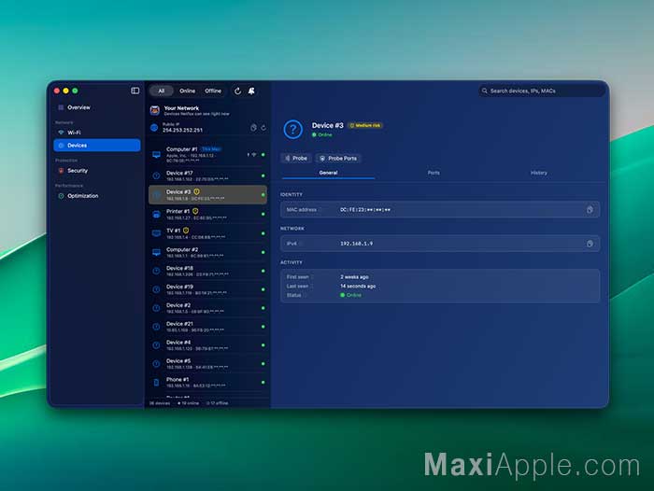Click the Device #3 title heading
Image resolution: width=654 pixels, height=491 pixels.
(327, 125)
